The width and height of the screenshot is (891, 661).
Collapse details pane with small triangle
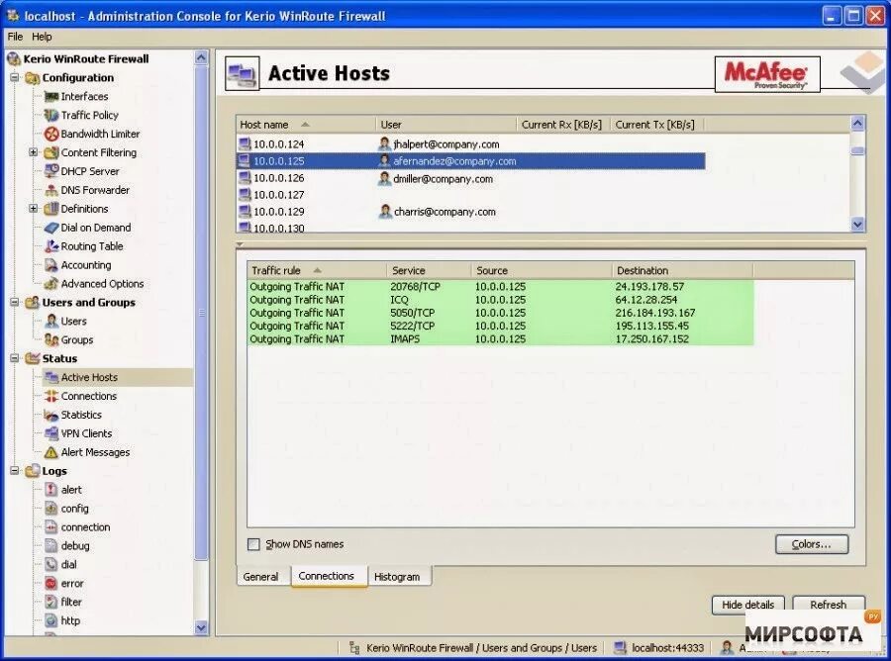[240, 244]
